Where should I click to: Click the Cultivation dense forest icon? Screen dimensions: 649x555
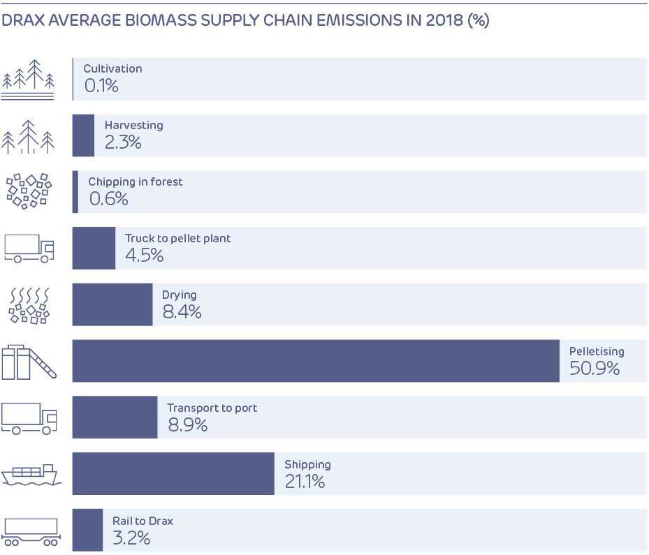point(29,79)
